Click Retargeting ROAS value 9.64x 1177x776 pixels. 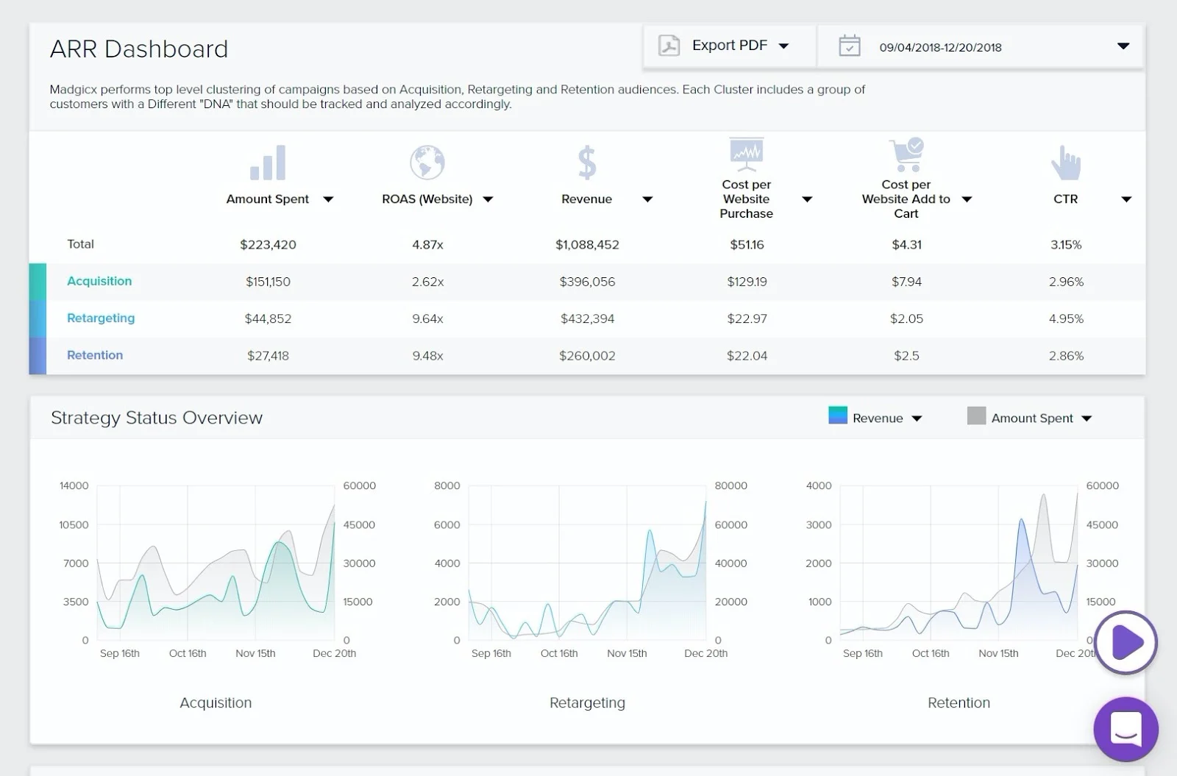tap(427, 318)
